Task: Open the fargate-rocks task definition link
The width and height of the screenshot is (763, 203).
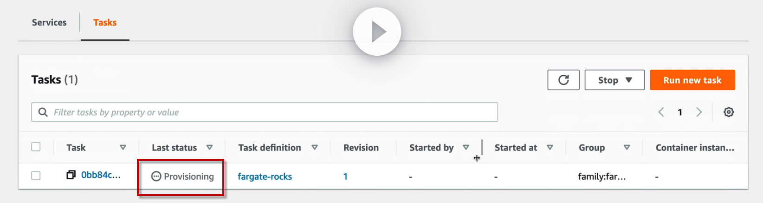Action: point(265,177)
